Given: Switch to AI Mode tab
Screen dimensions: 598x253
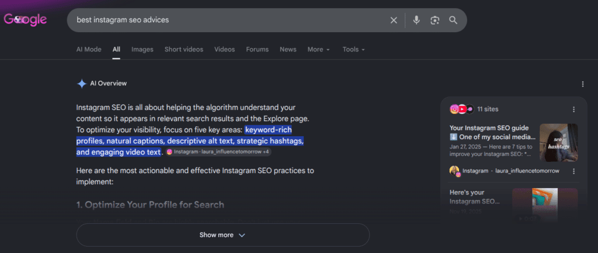Looking at the screenshot, I should click(x=89, y=49).
